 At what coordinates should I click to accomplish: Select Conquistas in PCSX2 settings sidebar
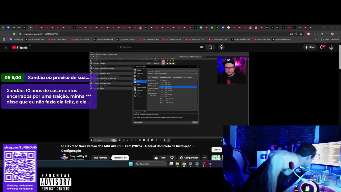[140, 96]
